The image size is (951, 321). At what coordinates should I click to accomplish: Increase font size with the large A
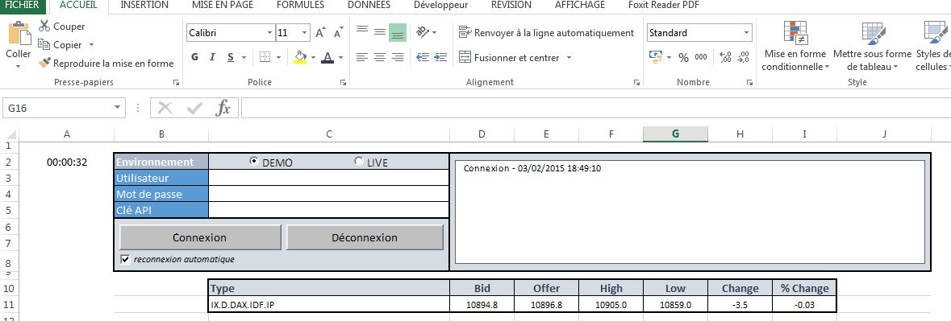click(x=321, y=33)
